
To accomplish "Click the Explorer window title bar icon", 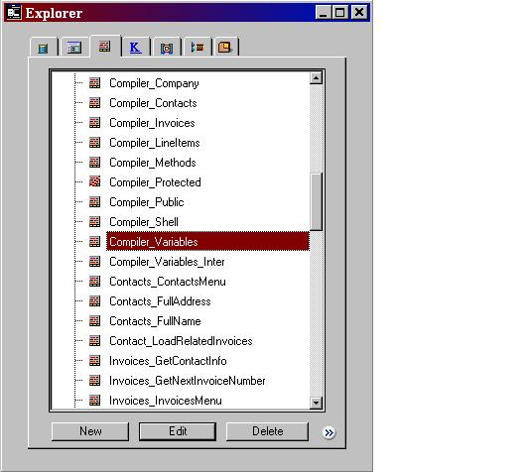I will click(14, 13).
